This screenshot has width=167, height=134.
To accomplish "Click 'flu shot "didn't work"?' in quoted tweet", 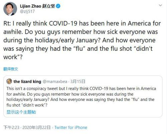I will point(27,105).
